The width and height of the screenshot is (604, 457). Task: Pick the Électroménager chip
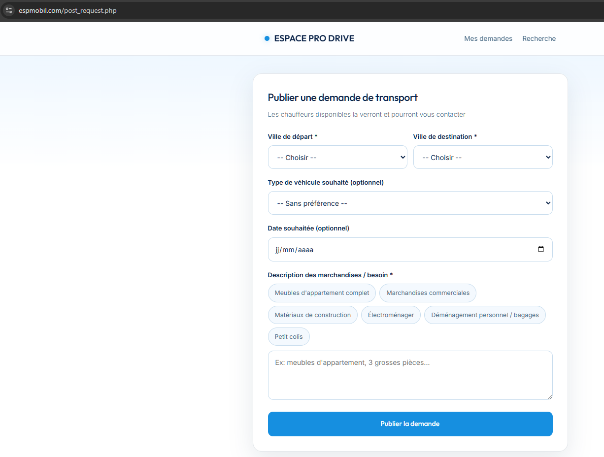click(x=391, y=315)
